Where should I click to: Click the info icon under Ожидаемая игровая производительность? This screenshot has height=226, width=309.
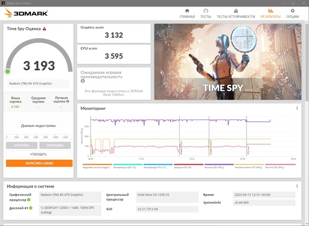point(82,81)
